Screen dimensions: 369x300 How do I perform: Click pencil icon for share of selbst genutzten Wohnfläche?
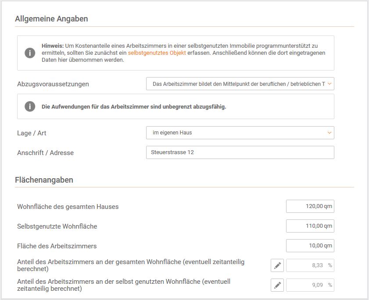[277, 285]
